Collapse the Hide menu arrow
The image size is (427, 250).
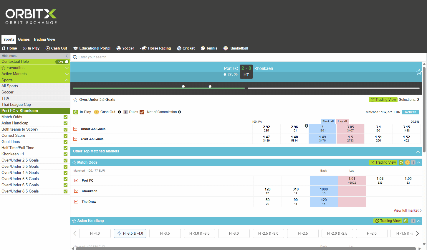(x=67, y=56)
